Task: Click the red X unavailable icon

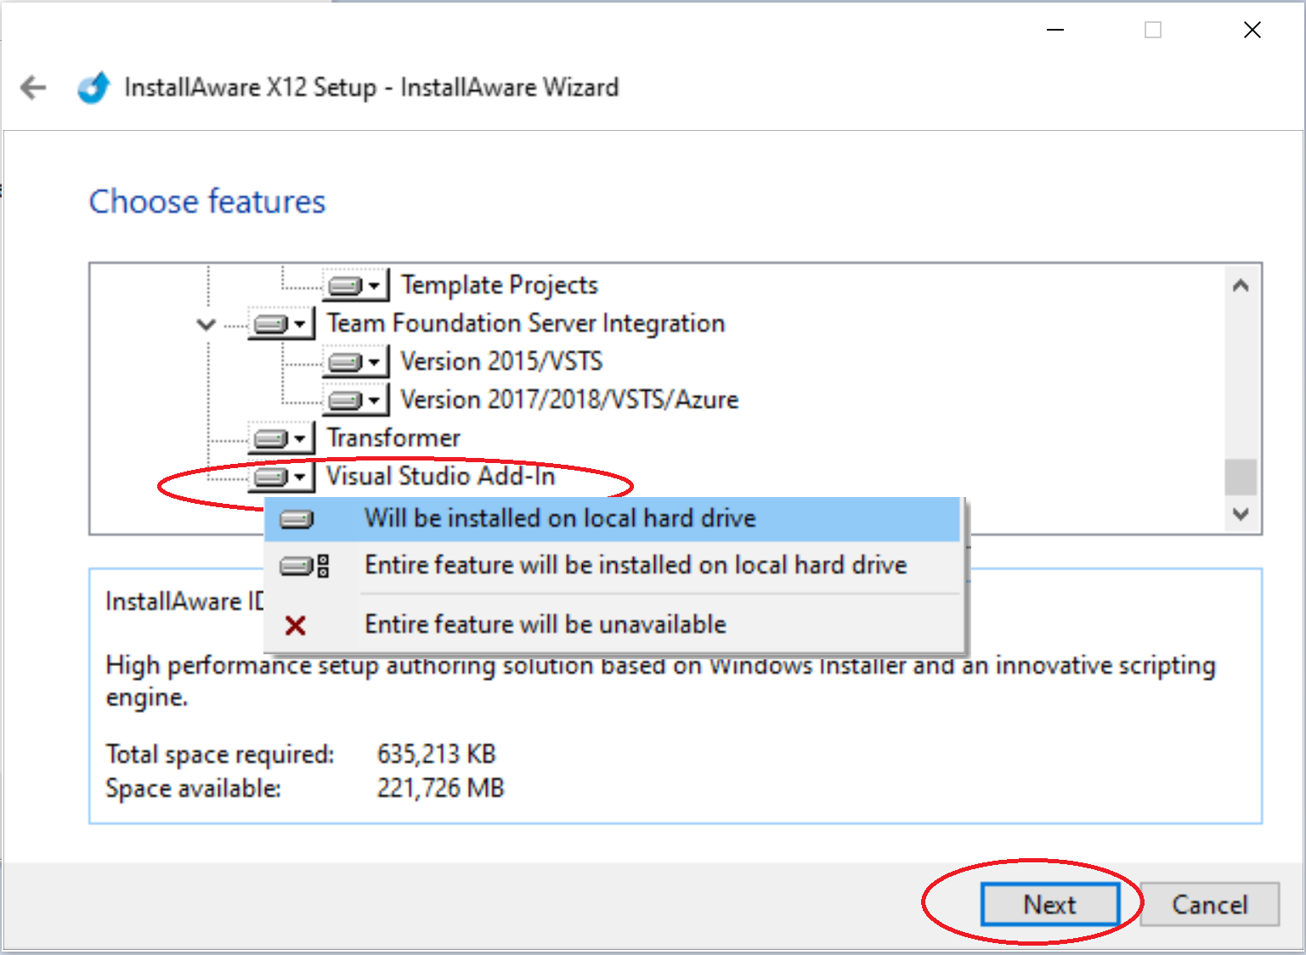Action: coord(296,626)
